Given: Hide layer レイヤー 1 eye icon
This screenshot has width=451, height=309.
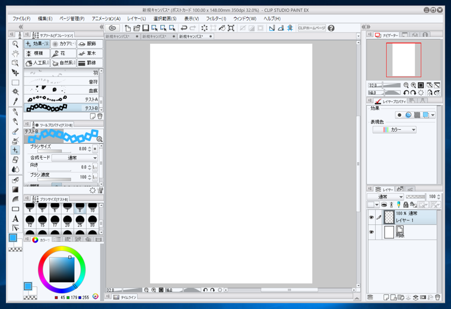Looking at the screenshot, I should [371, 217].
